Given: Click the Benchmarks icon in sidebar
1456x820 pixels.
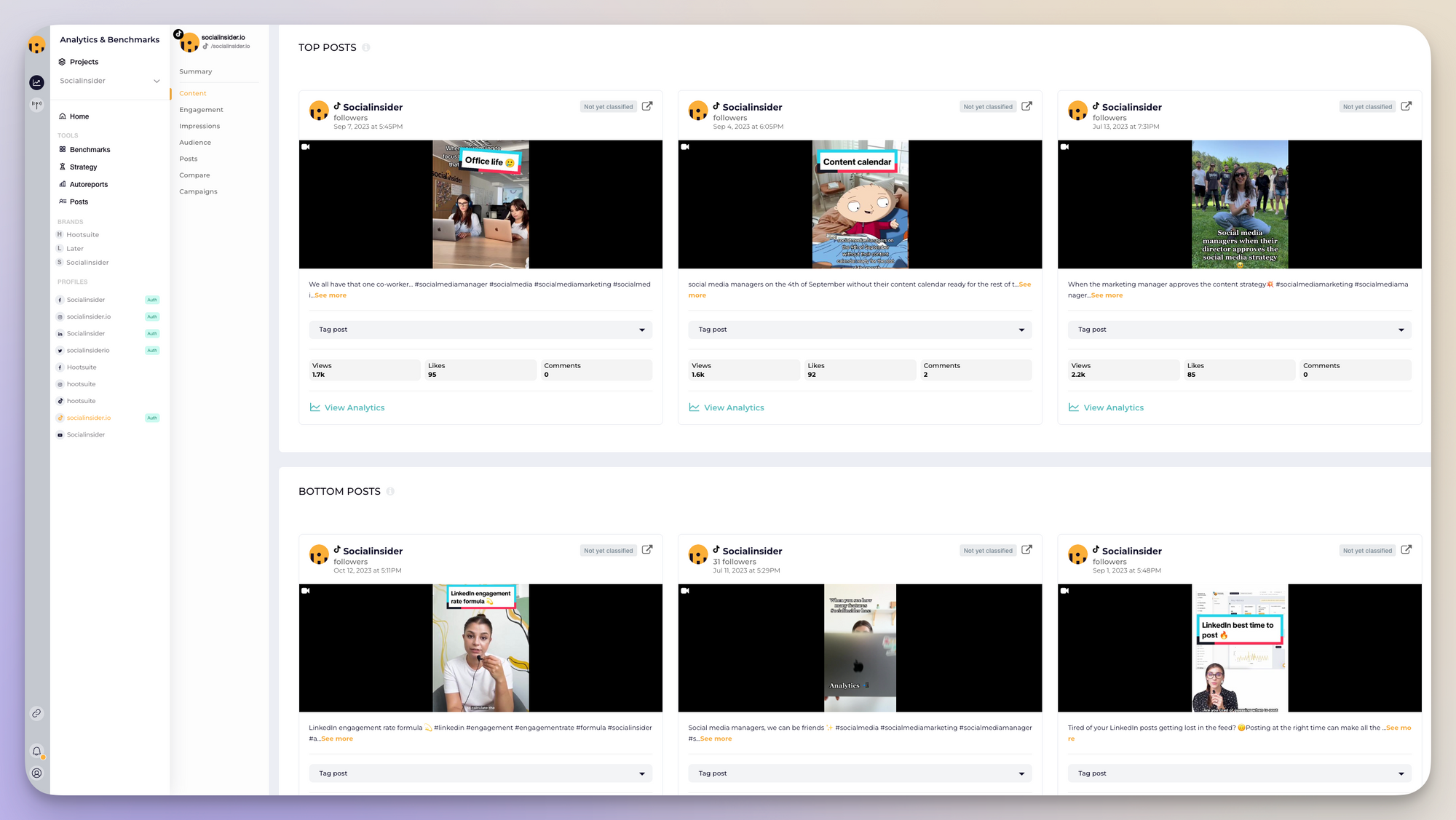Looking at the screenshot, I should pyautogui.click(x=62, y=149).
